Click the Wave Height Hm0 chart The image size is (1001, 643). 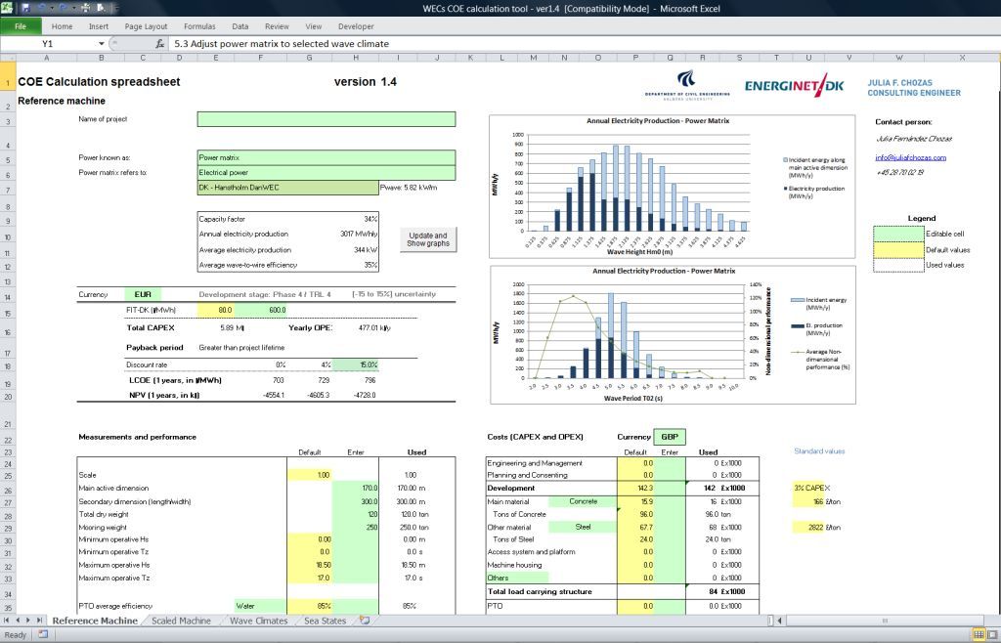pyautogui.click(x=672, y=187)
